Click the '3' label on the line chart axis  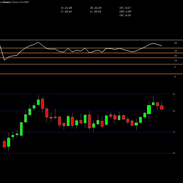point(175,77)
